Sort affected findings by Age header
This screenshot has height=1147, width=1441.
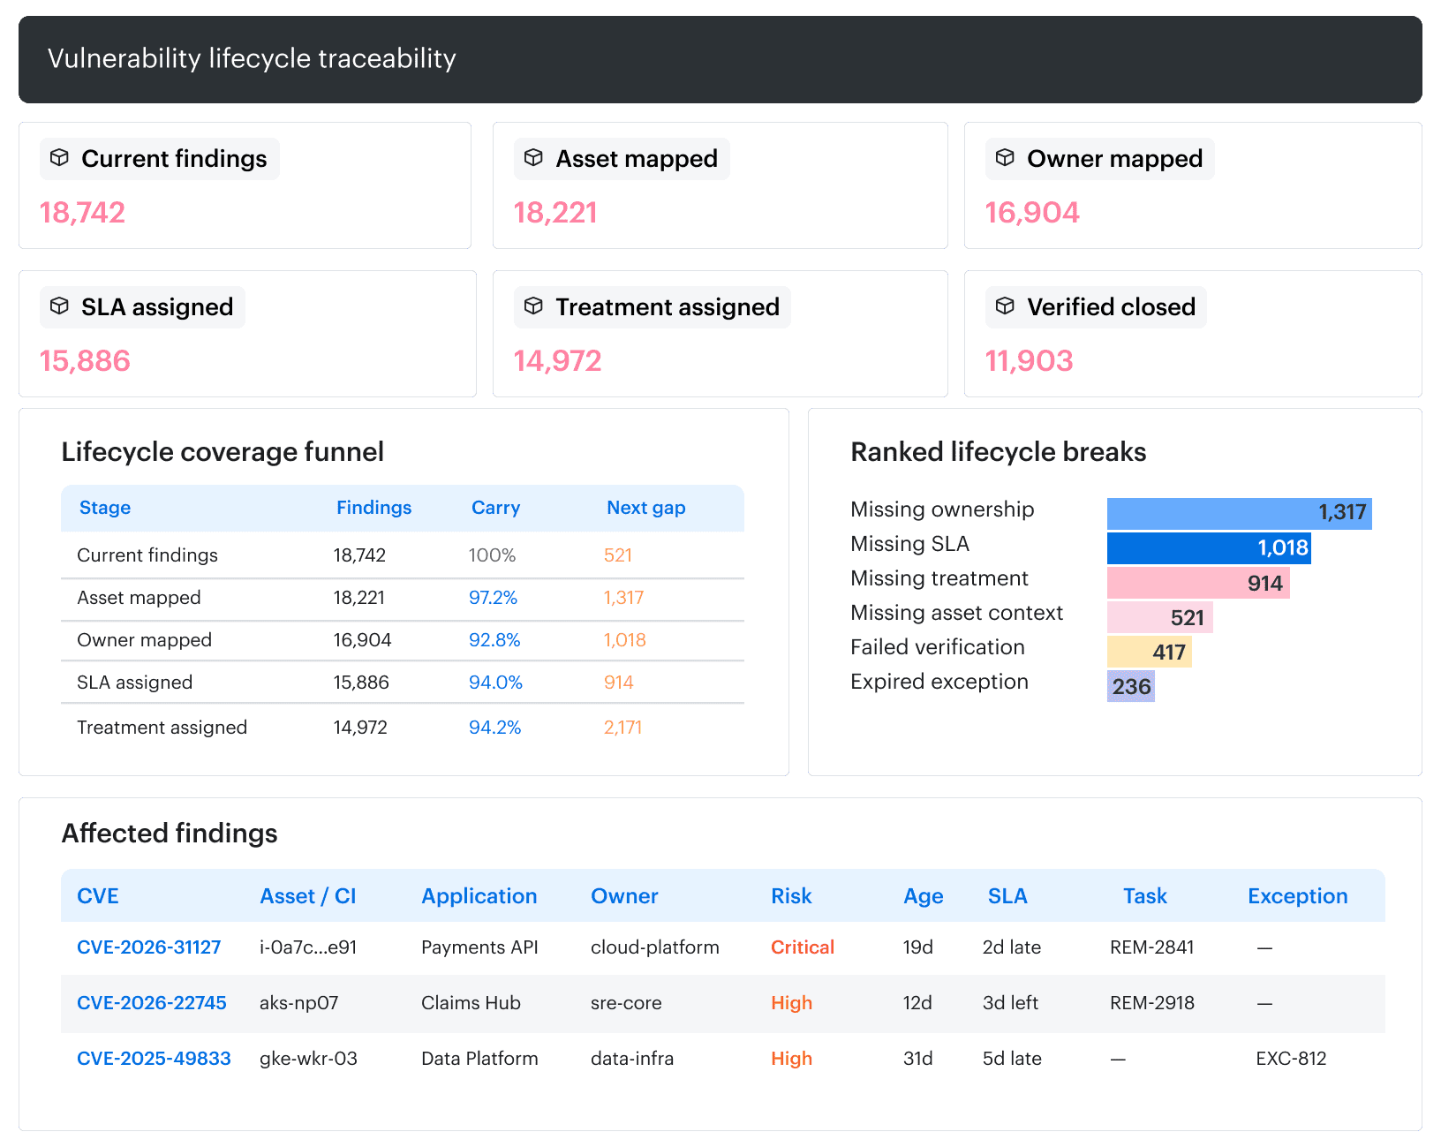pos(924,896)
